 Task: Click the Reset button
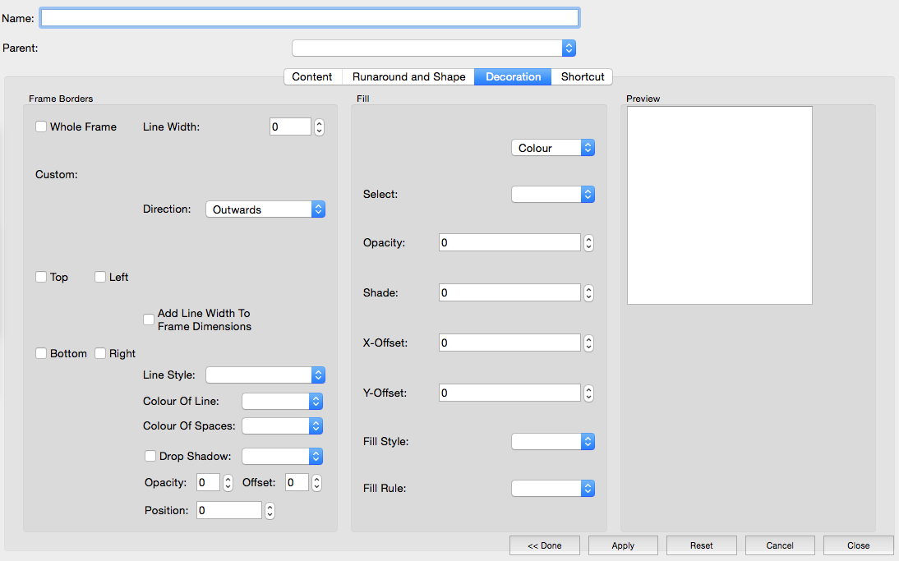[701, 545]
